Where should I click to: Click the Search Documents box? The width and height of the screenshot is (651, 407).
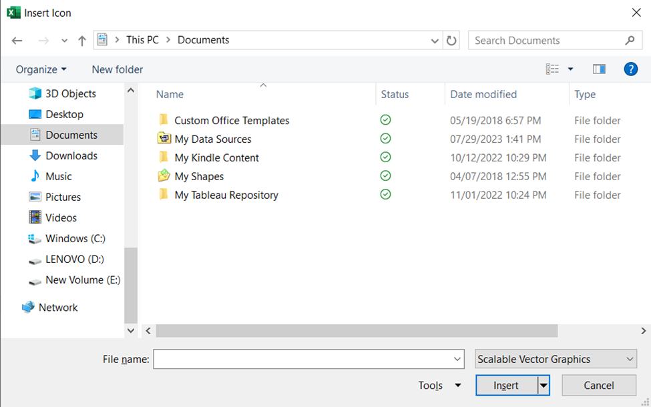point(548,40)
